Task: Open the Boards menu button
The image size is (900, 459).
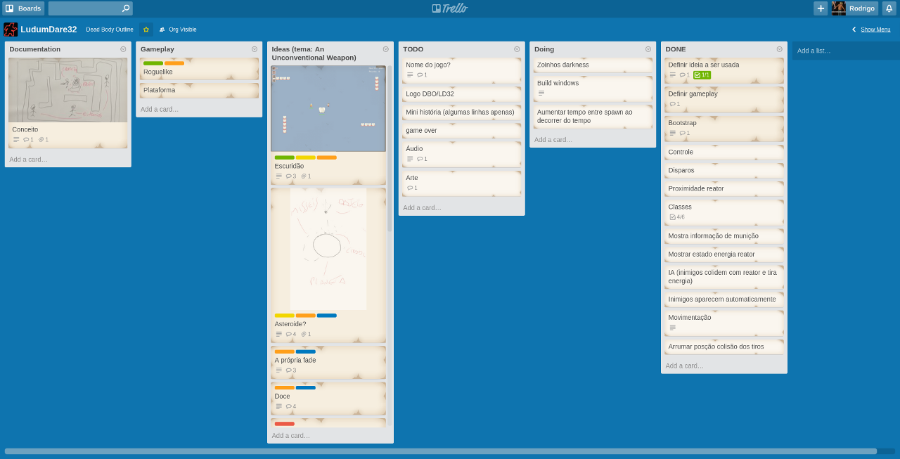Action: point(23,8)
